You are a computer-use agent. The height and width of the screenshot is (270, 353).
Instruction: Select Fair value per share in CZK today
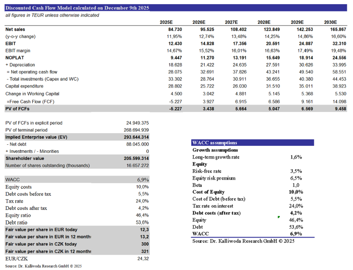[x=41, y=244]
